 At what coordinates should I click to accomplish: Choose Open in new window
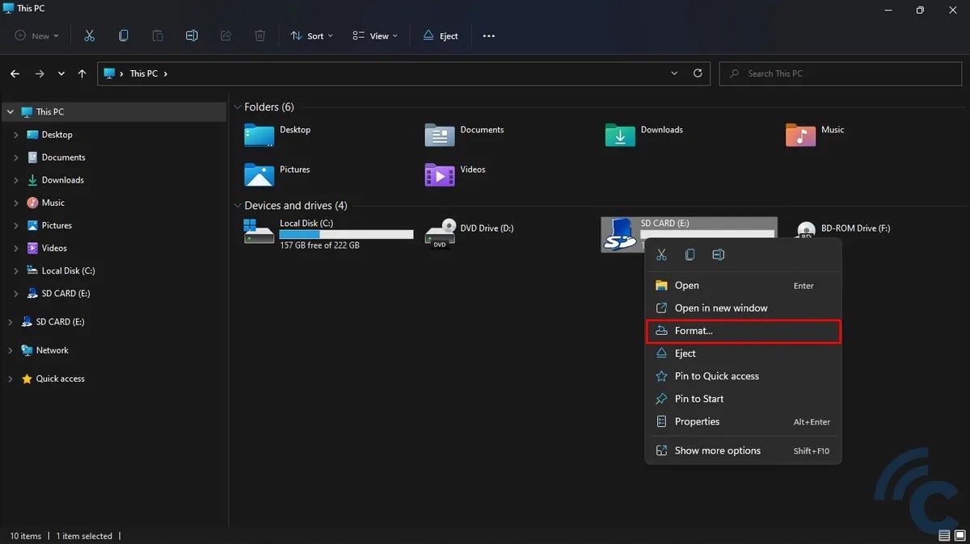pyautogui.click(x=743, y=308)
